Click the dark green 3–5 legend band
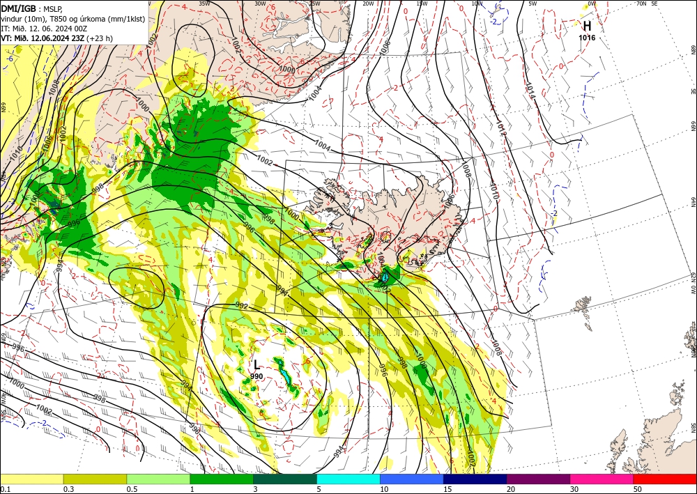Screen dimensions: 697x494 click(285, 479)
